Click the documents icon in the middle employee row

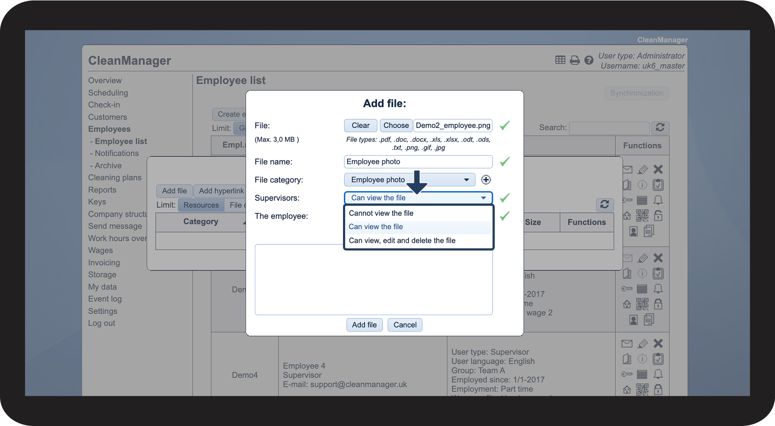tap(649, 319)
